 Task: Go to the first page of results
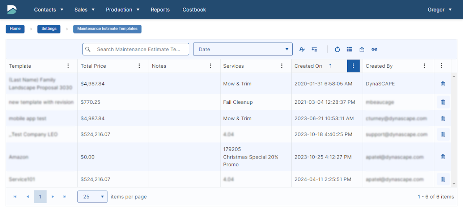pyautogui.click(x=15, y=197)
